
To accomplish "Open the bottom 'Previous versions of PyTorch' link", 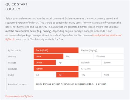I will click(x=19, y=96).
